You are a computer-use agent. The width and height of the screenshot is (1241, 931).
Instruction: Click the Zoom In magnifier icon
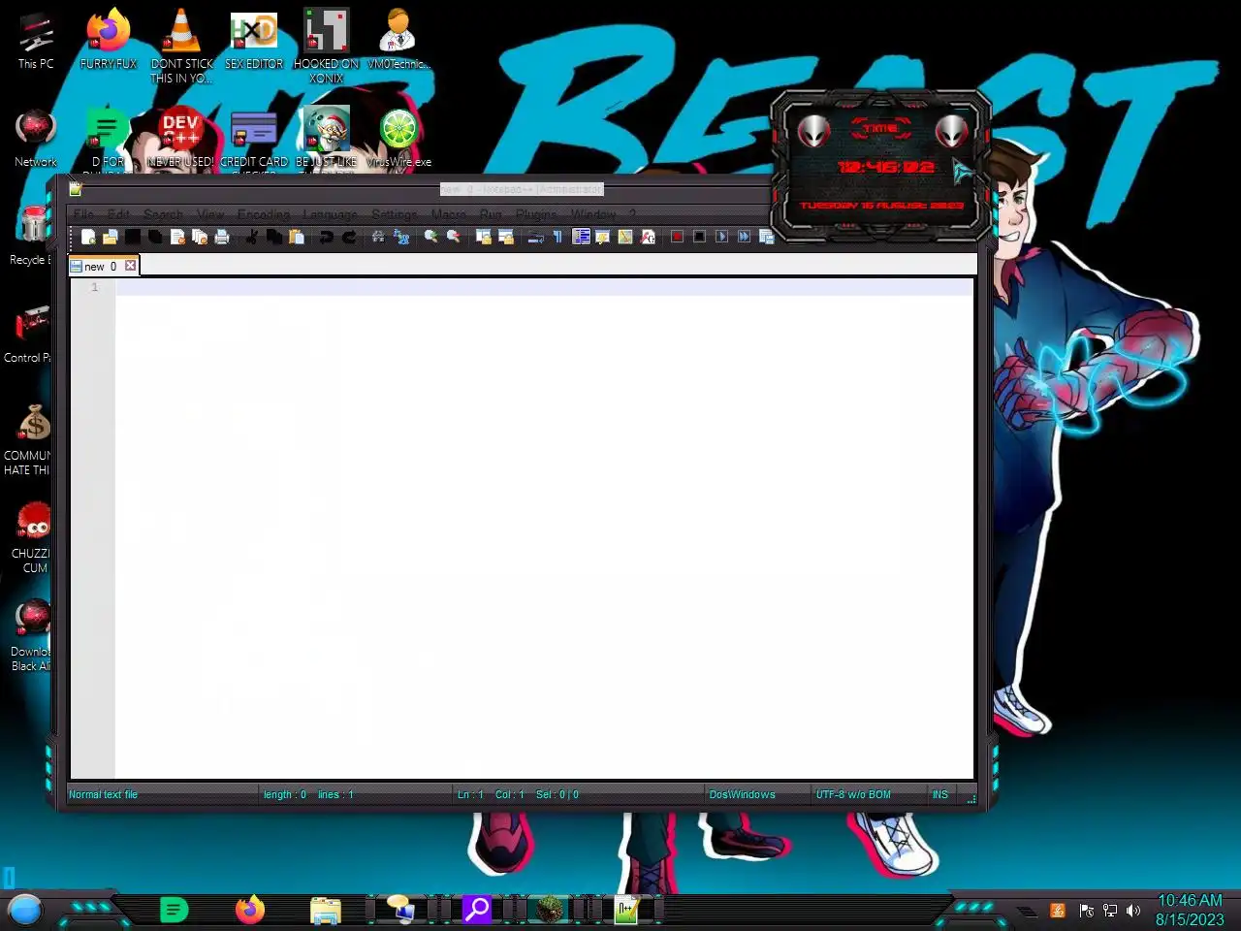click(431, 237)
